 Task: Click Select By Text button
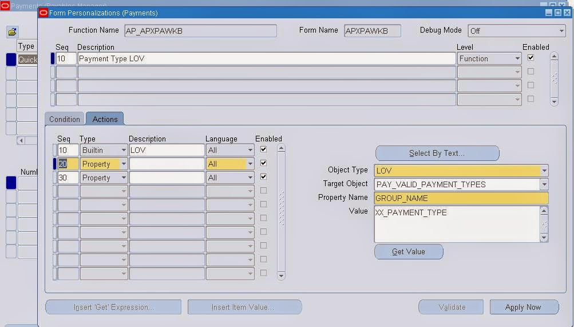[437, 153]
